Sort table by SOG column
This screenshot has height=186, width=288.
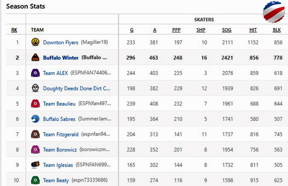pyautogui.click(x=227, y=30)
